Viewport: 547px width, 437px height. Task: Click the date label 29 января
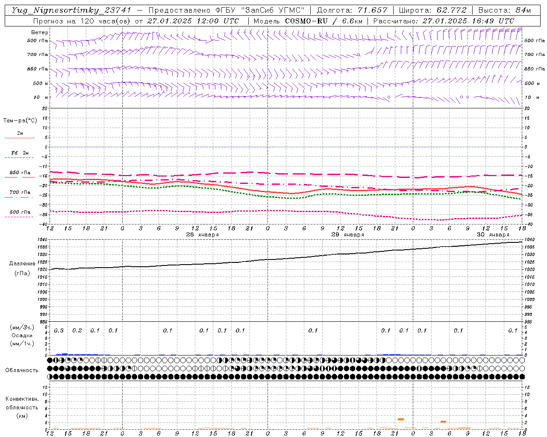[x=347, y=235]
